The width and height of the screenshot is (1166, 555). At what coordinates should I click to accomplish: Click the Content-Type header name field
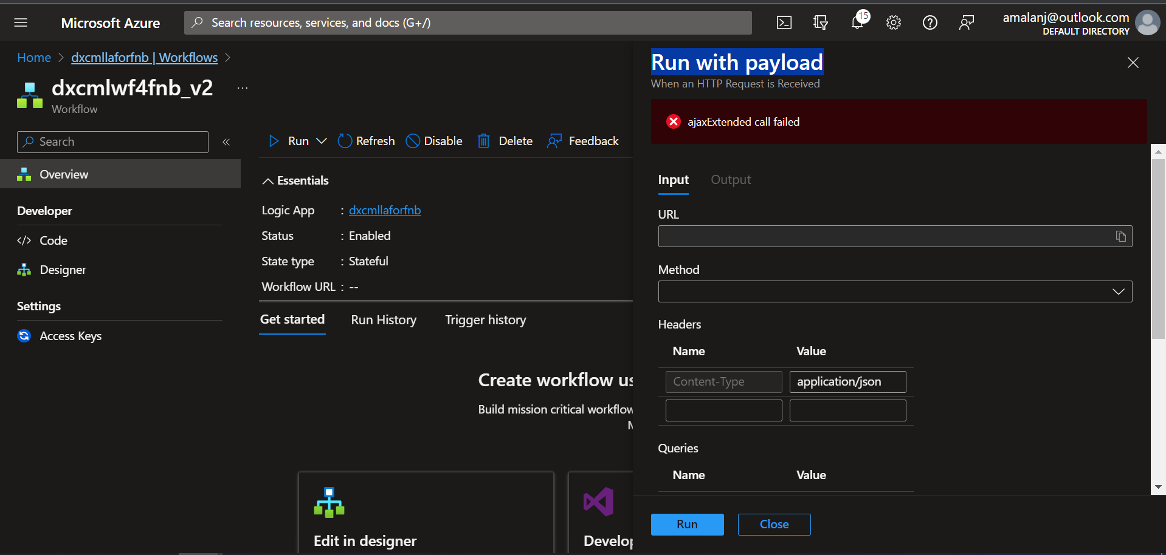click(724, 382)
